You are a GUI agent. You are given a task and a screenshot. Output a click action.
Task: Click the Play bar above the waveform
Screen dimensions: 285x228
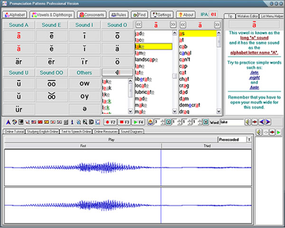[111, 140]
